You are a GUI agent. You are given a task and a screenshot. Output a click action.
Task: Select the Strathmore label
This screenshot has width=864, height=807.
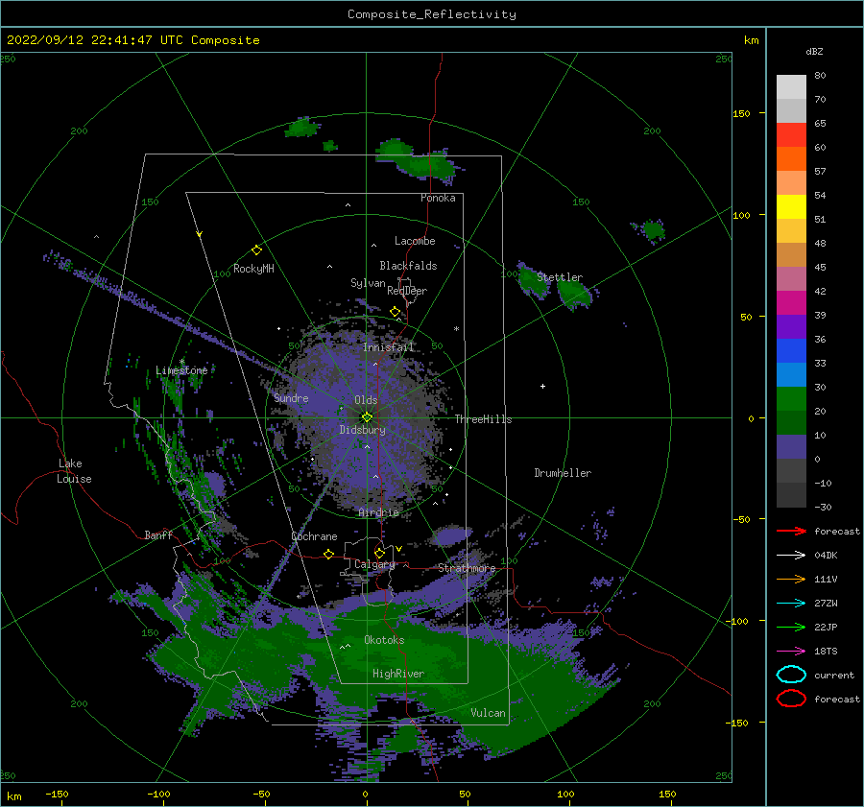point(467,568)
